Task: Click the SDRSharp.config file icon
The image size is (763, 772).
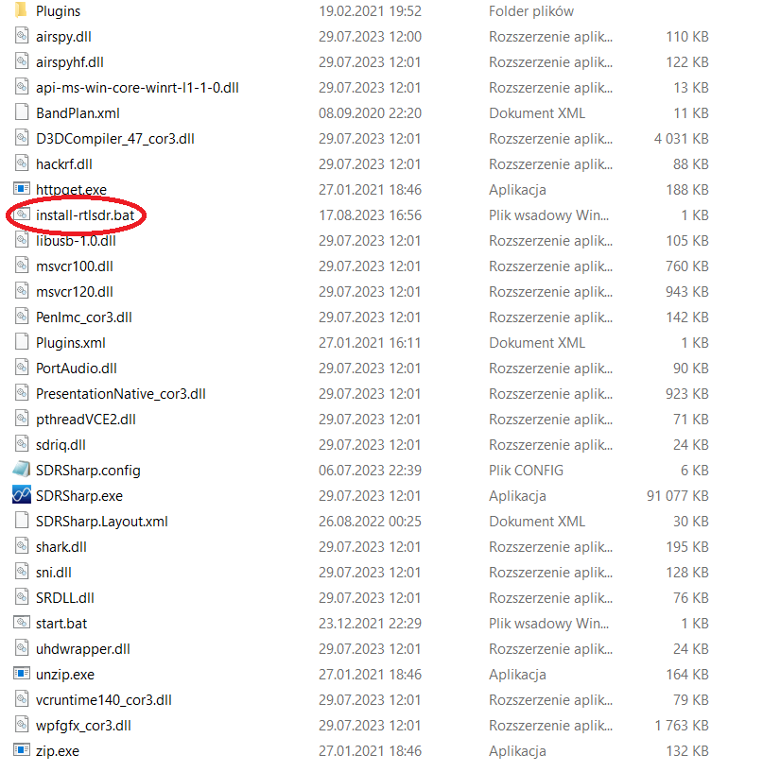Action: pyautogui.click(x=21, y=470)
